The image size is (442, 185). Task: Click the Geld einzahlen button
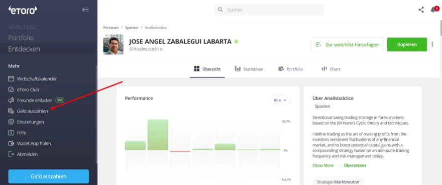pos(49,176)
